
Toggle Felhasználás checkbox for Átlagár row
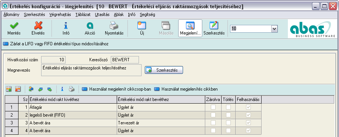pyautogui.click(x=248, y=107)
